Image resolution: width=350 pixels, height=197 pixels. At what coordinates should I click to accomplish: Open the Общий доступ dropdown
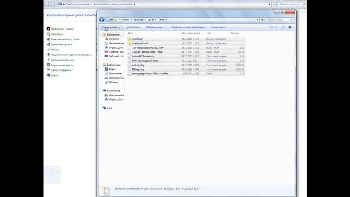[155, 27]
